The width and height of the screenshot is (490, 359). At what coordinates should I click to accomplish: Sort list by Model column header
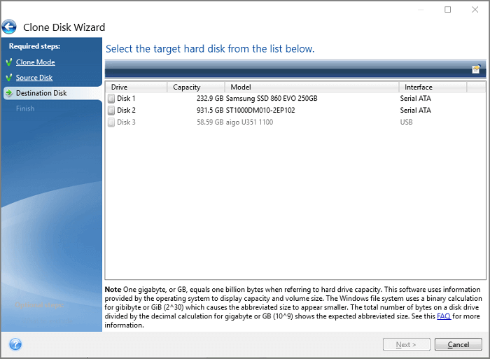[x=312, y=87]
